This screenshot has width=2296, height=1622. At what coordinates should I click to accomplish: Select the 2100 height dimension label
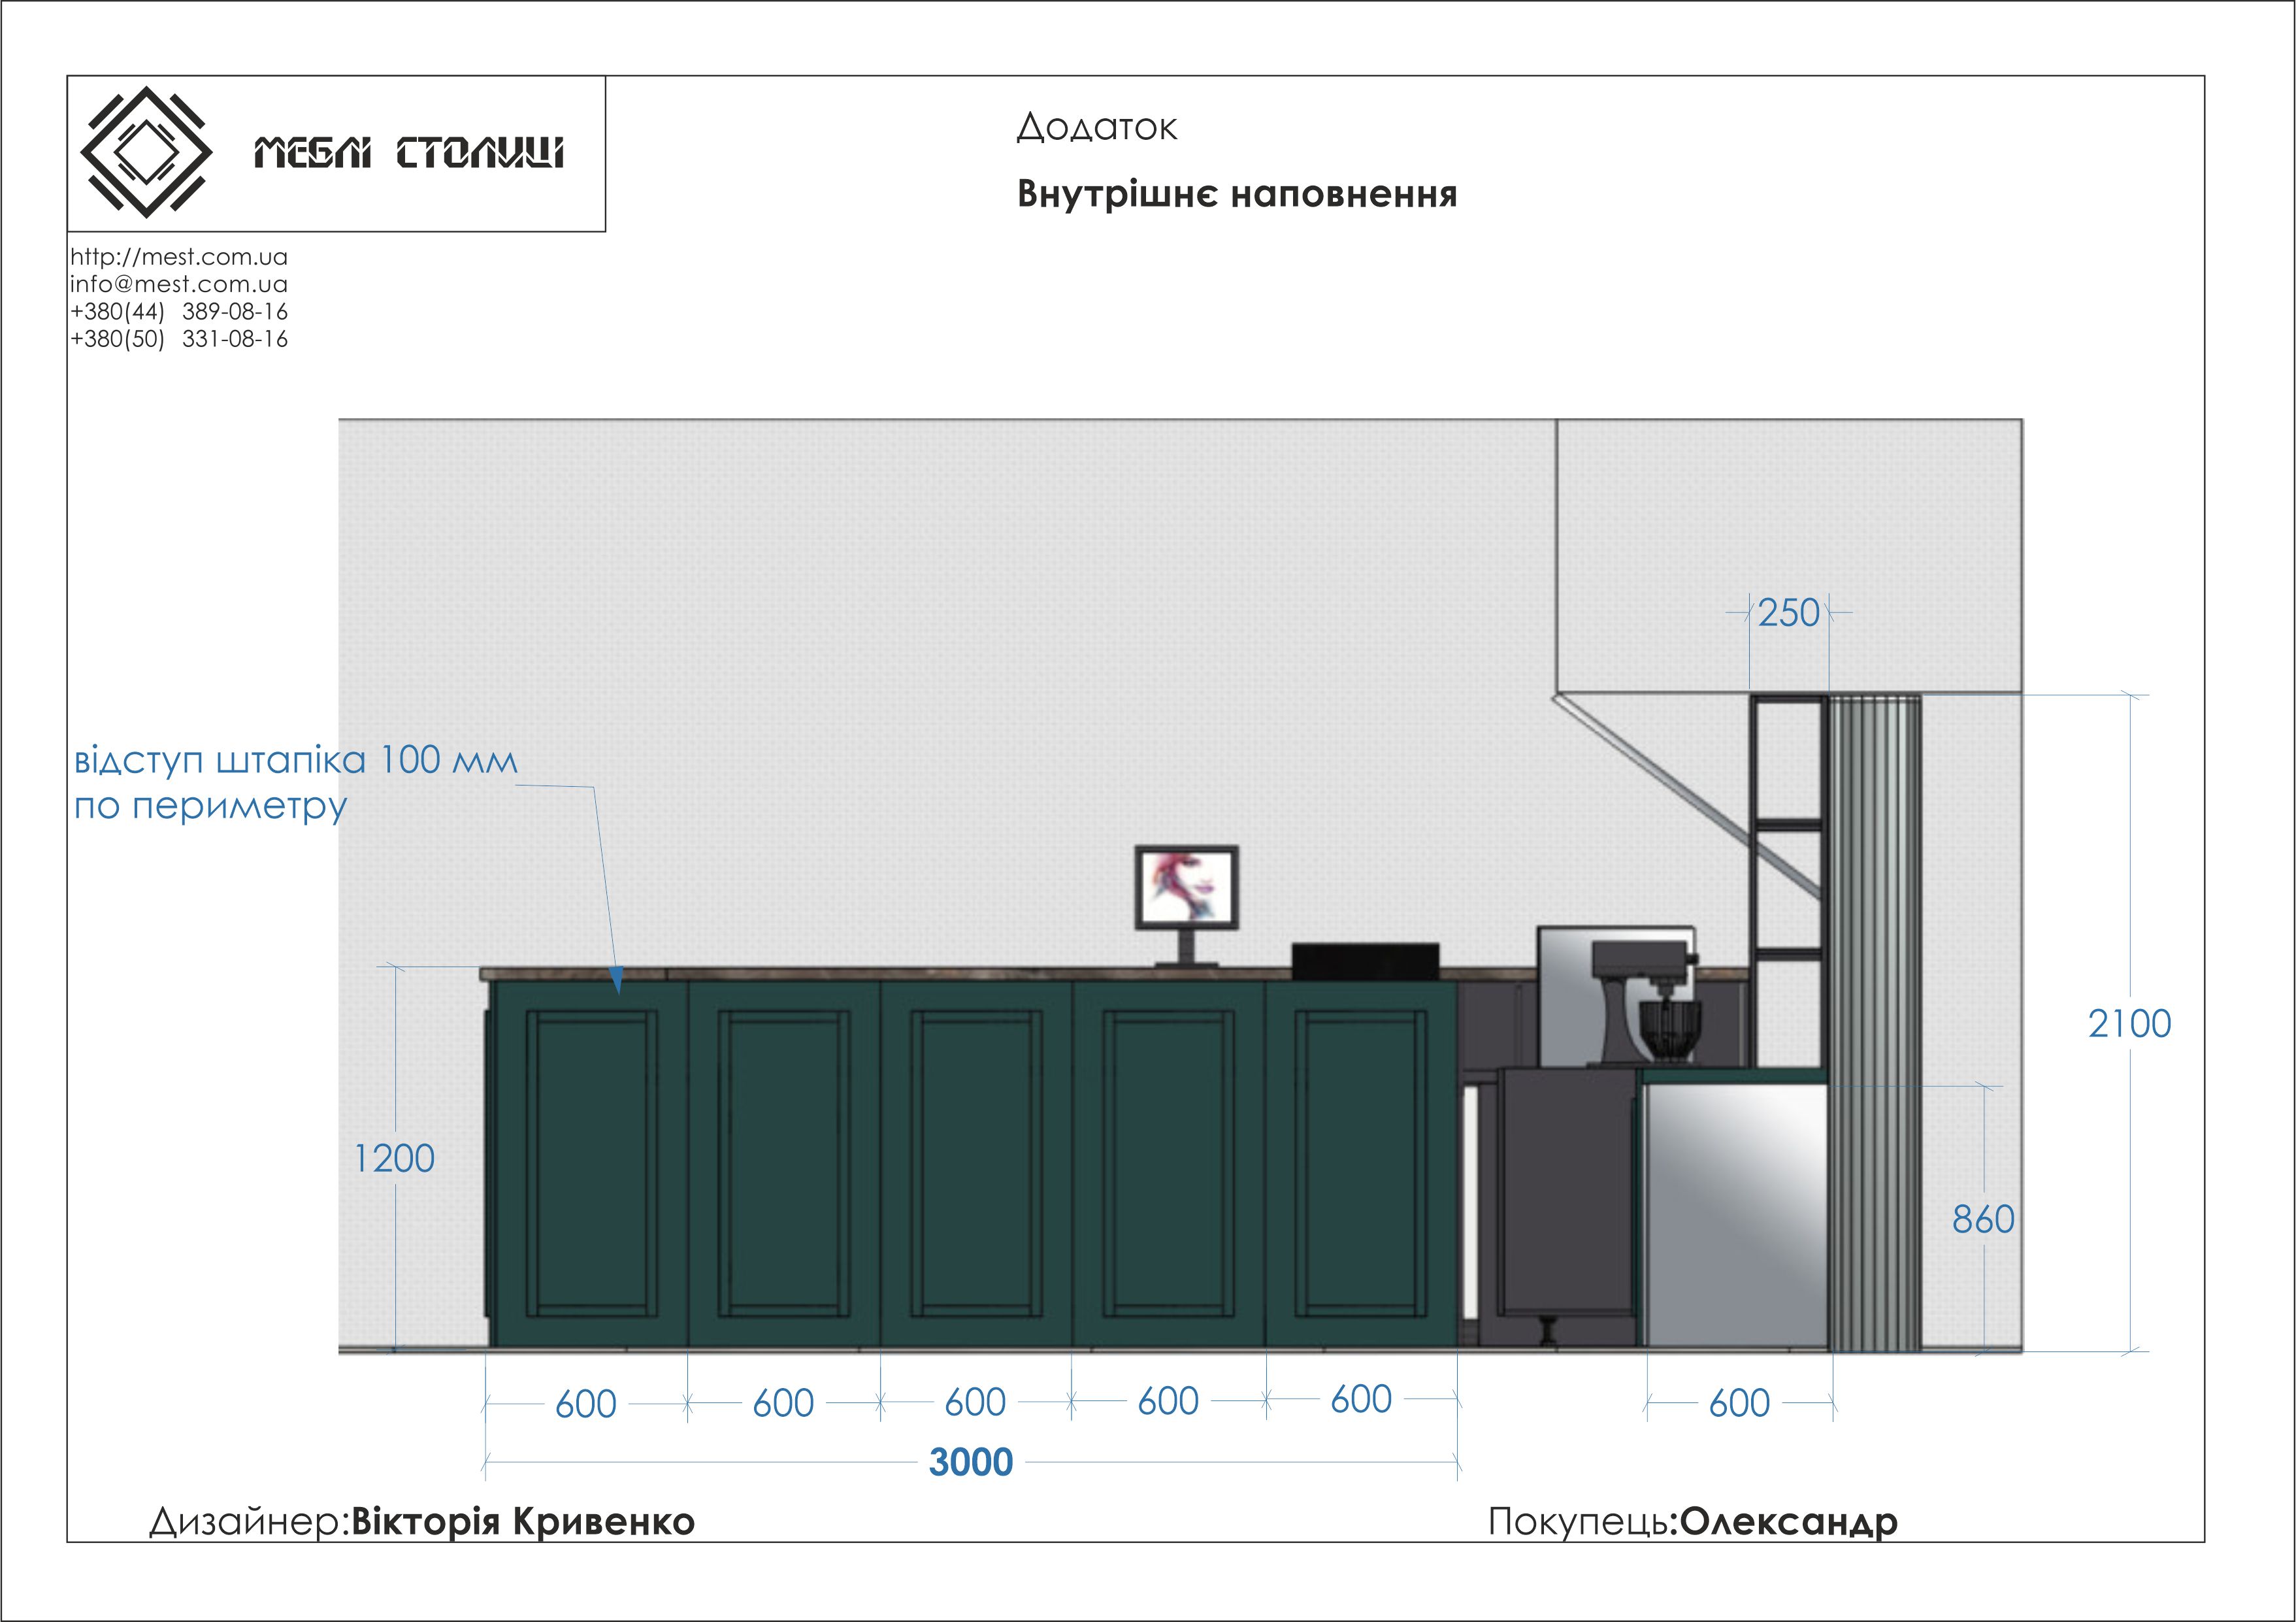[2129, 1024]
